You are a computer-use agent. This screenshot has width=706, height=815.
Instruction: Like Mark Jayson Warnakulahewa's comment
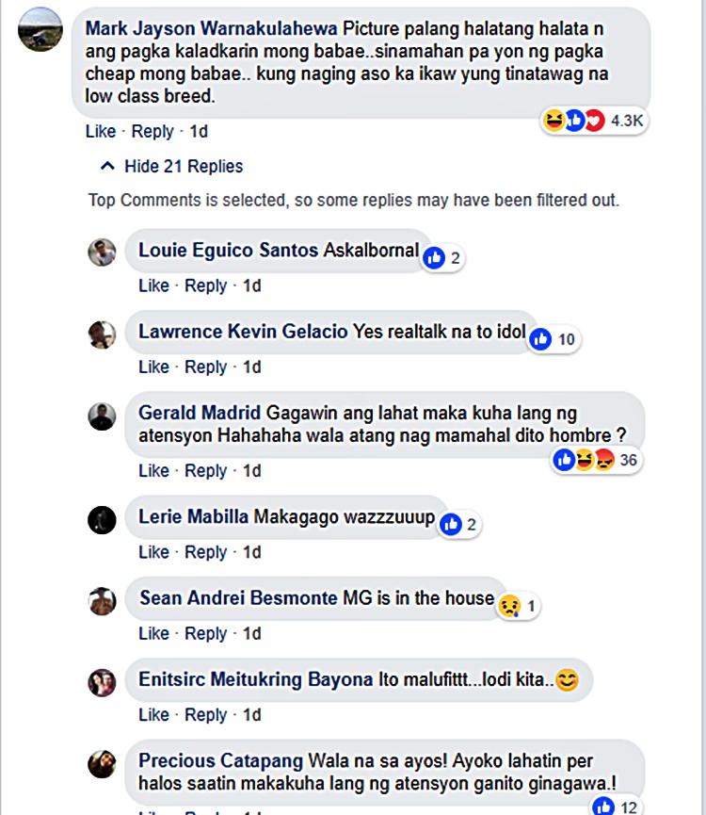(101, 132)
